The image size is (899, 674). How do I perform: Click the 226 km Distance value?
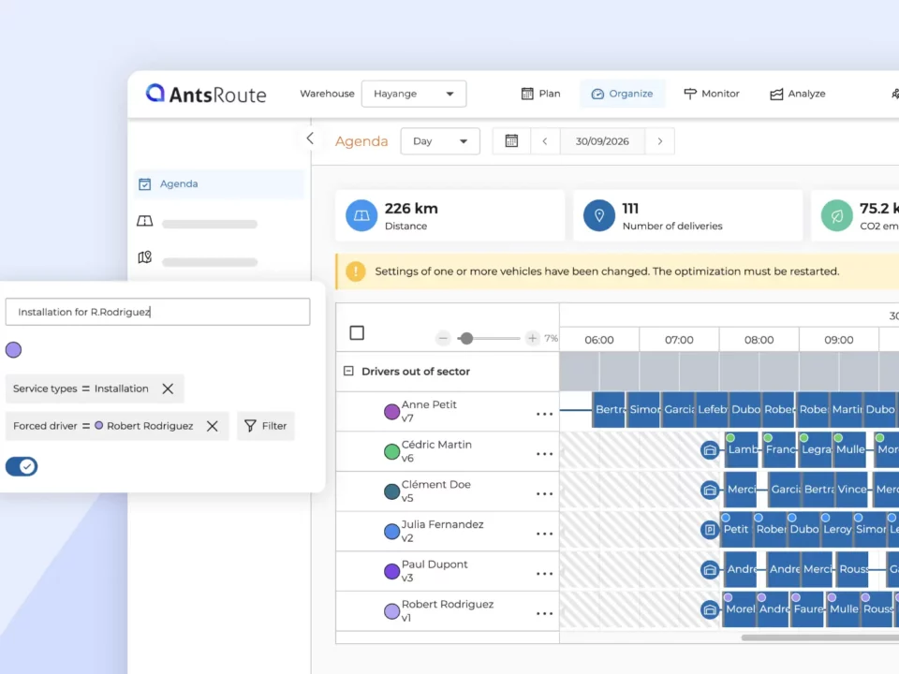click(411, 209)
